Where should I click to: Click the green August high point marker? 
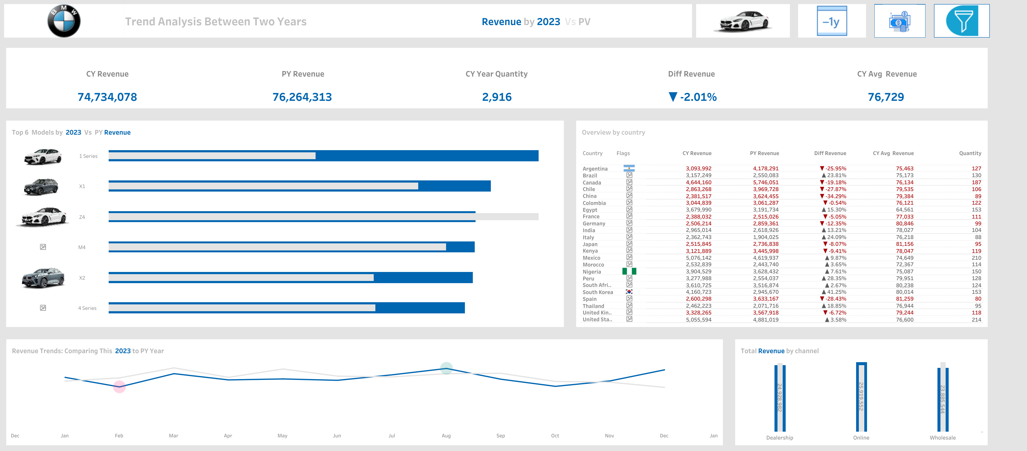click(446, 368)
